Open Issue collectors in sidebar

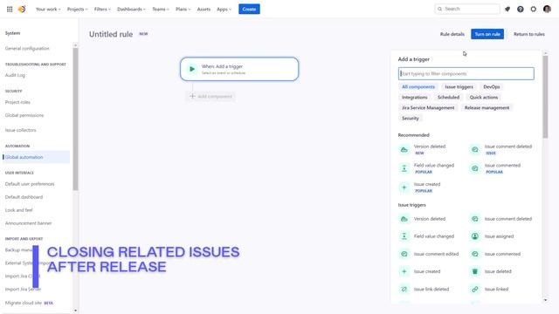coord(20,130)
